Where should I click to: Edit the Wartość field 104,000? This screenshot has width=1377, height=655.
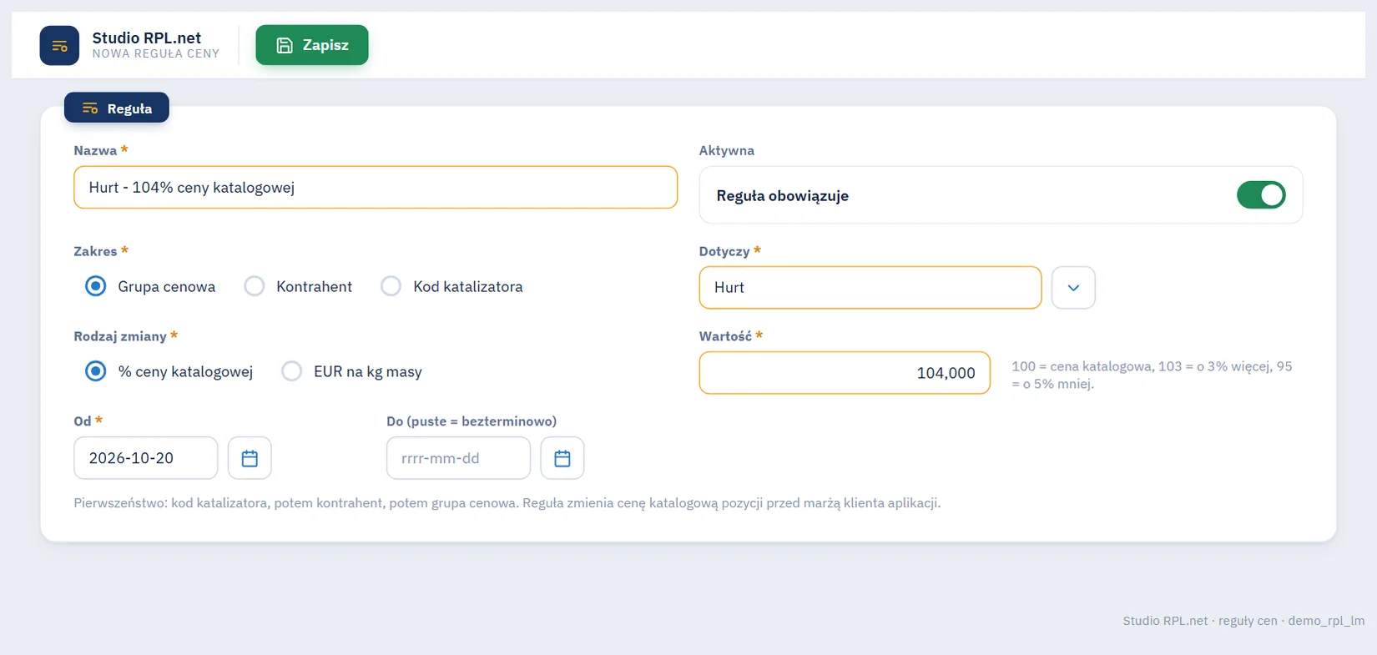click(845, 372)
